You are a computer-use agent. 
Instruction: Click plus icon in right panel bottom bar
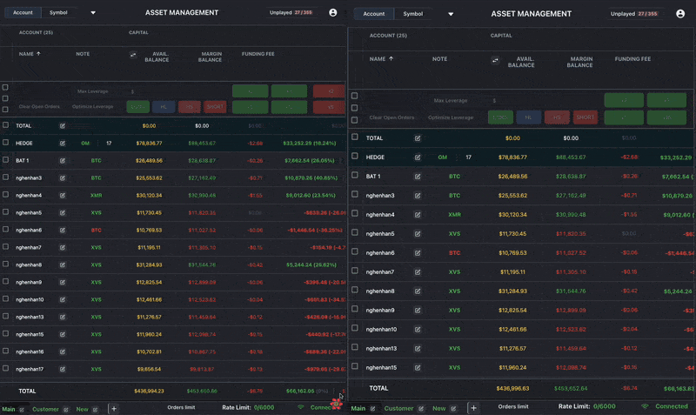click(473, 408)
